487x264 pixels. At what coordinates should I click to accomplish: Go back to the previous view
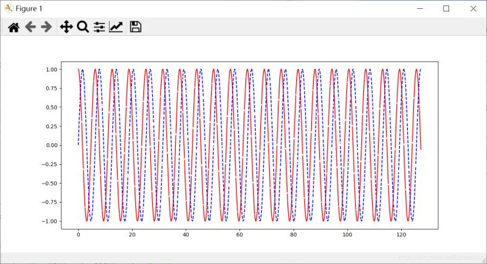pos(30,27)
